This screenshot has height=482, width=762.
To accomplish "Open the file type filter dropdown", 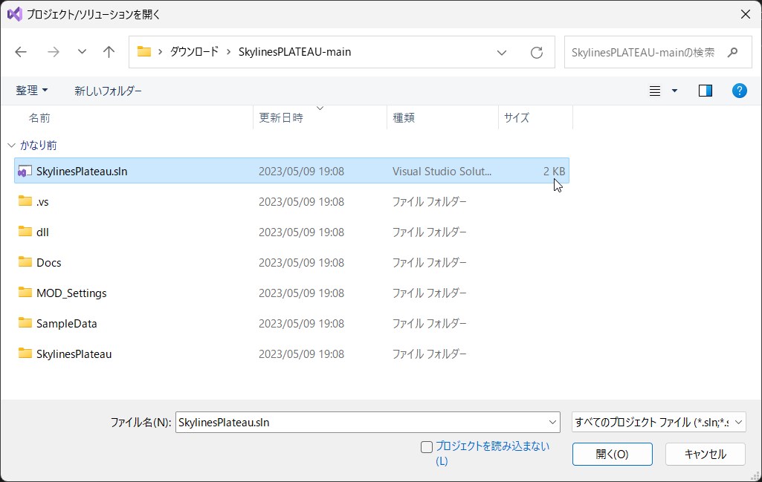I will (x=659, y=422).
